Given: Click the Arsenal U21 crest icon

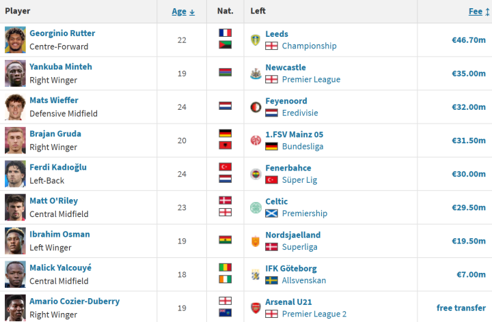Looking at the screenshot, I should [256, 307].
